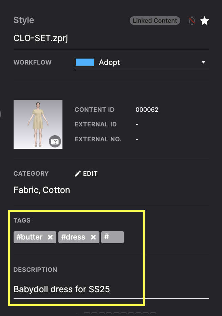
Task: Open the Workflow dropdown arrow
Action: 203,62
